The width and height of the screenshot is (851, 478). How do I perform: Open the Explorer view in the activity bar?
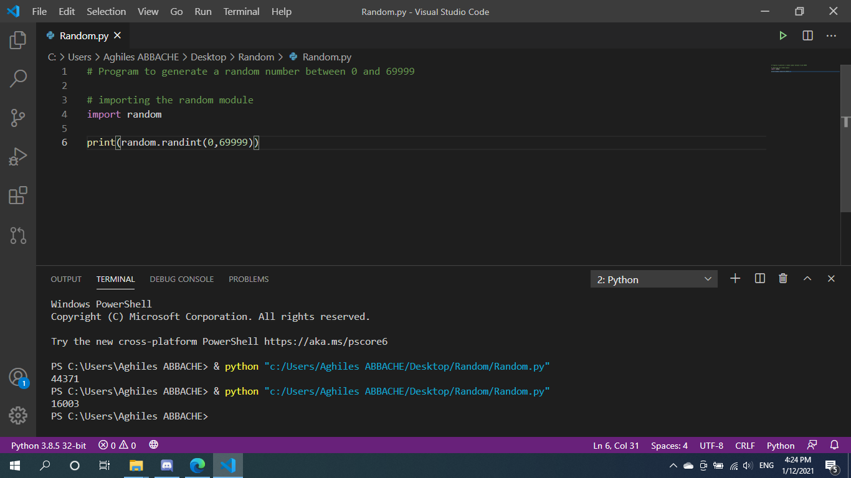pyautogui.click(x=18, y=40)
